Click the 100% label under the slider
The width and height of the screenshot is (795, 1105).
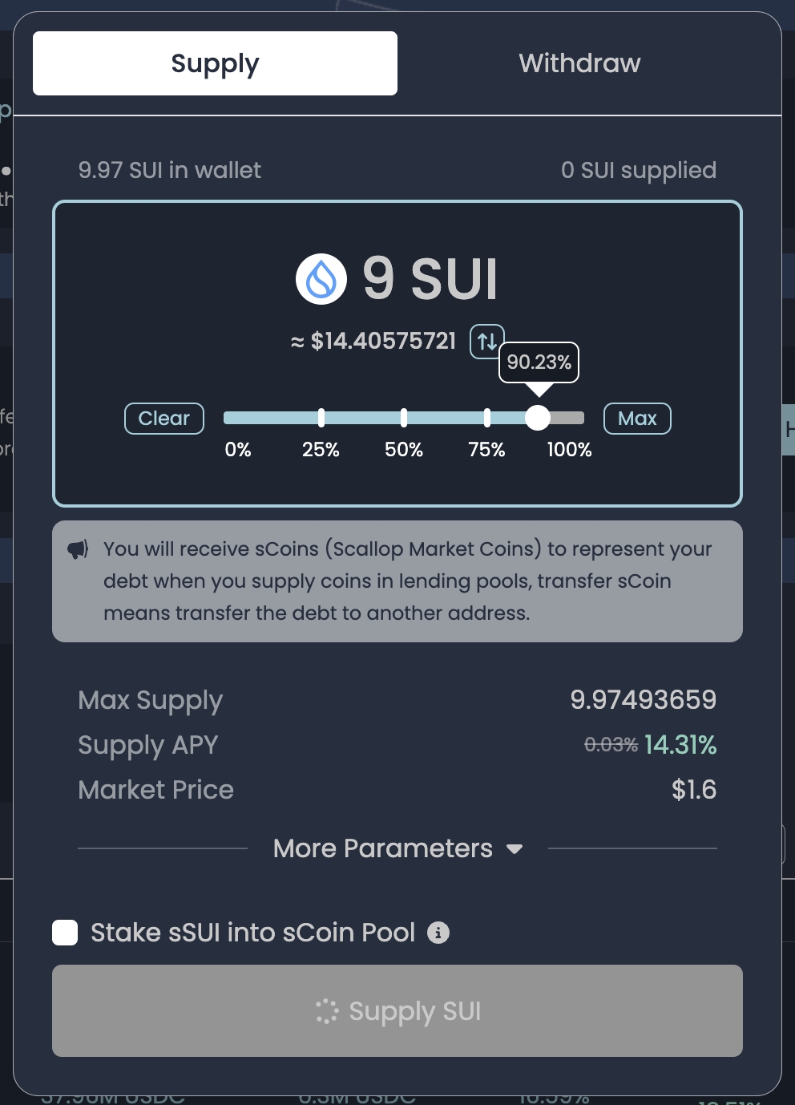(569, 450)
